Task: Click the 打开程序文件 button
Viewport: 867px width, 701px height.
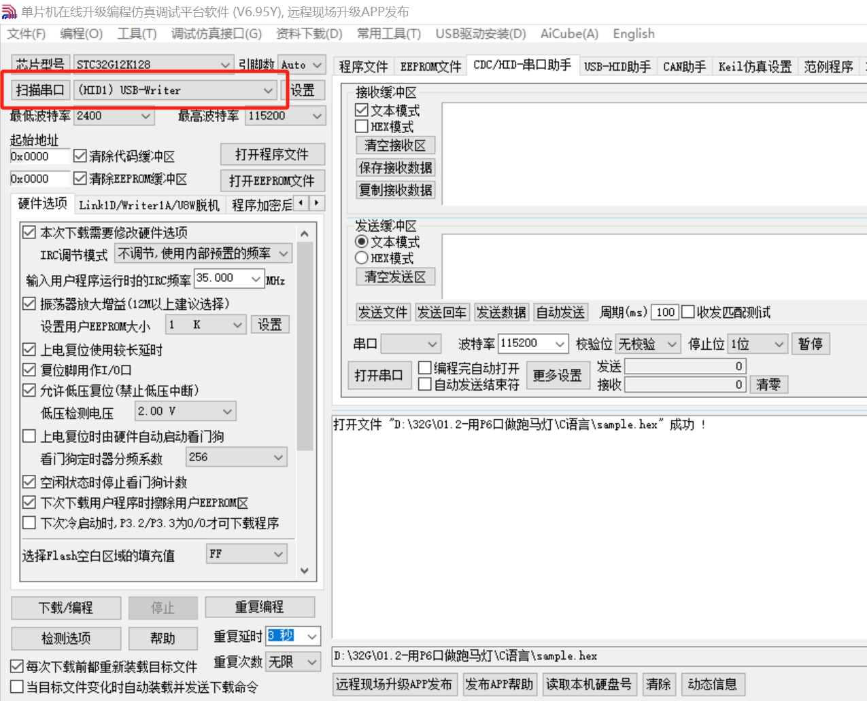Action: [272, 154]
